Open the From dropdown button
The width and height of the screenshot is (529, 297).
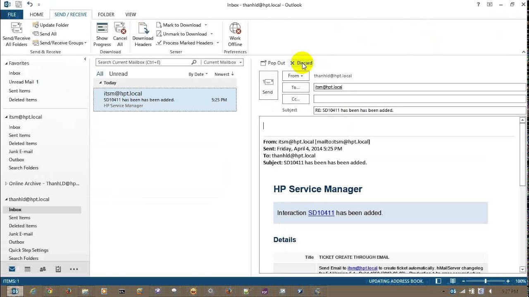[296, 76]
